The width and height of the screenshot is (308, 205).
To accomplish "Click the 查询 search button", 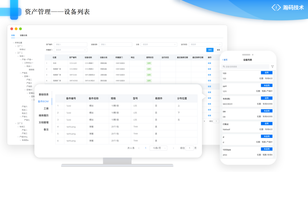I will [210, 50].
